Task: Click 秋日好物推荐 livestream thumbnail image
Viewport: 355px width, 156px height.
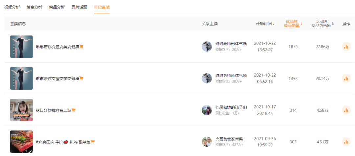Action: click(x=21, y=110)
